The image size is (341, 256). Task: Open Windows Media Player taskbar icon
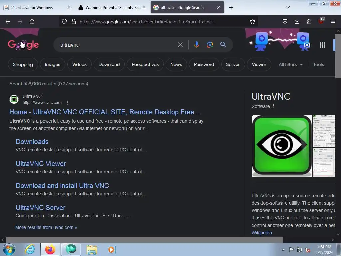coord(112,249)
